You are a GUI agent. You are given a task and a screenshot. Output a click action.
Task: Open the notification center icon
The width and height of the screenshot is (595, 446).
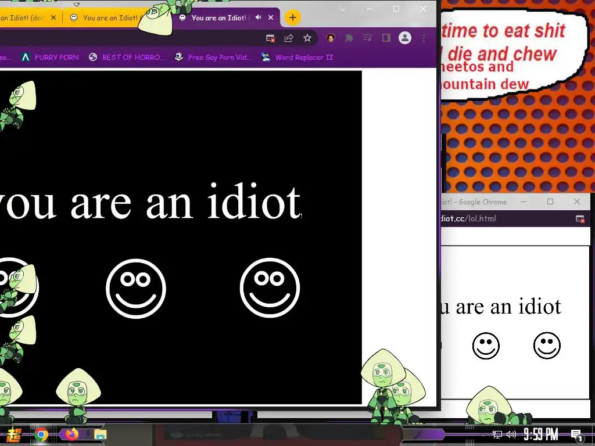click(x=577, y=435)
